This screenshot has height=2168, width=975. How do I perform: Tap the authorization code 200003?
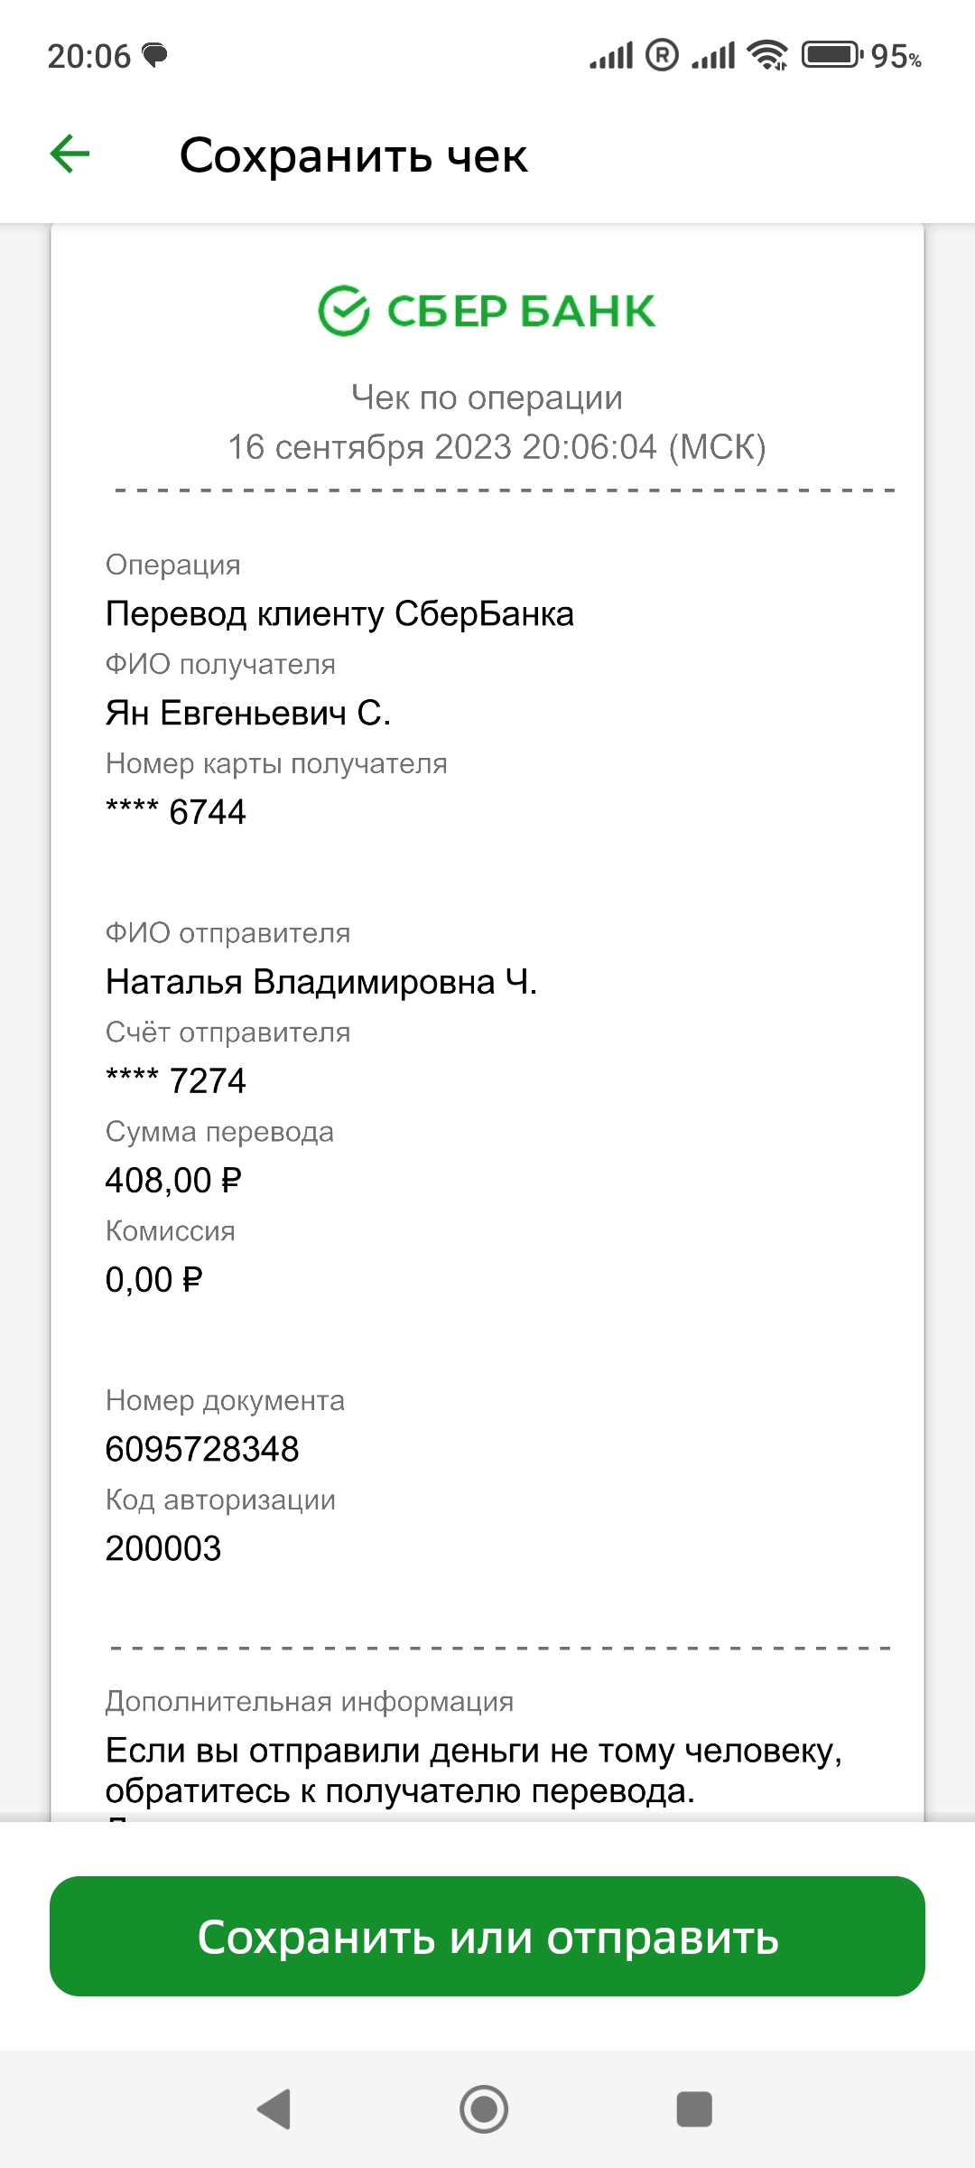click(x=163, y=1548)
